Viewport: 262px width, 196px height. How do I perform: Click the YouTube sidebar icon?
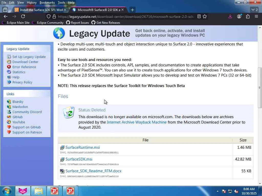coord(9,122)
